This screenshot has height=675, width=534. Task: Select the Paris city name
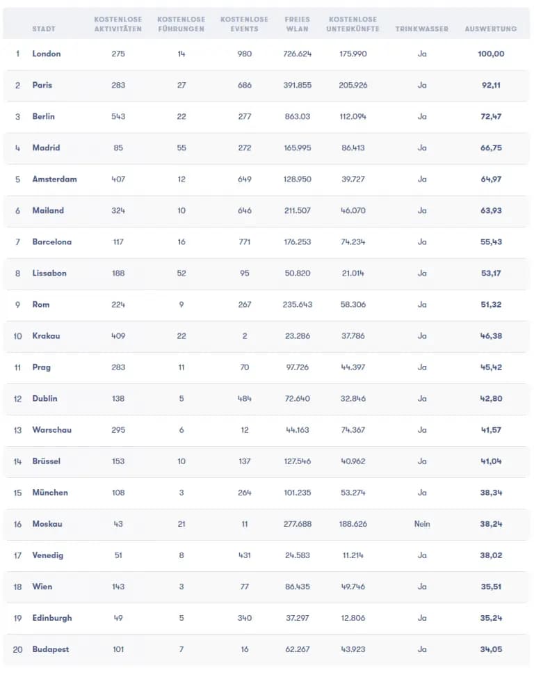tap(42, 85)
